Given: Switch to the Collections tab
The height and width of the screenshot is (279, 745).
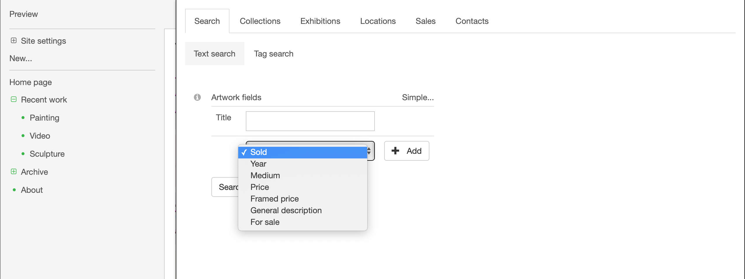Looking at the screenshot, I should coord(260,21).
